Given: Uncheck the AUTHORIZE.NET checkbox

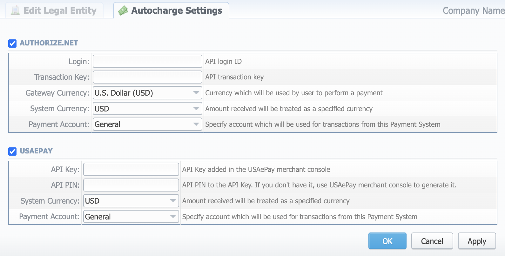Looking at the screenshot, I should pyautogui.click(x=12, y=43).
